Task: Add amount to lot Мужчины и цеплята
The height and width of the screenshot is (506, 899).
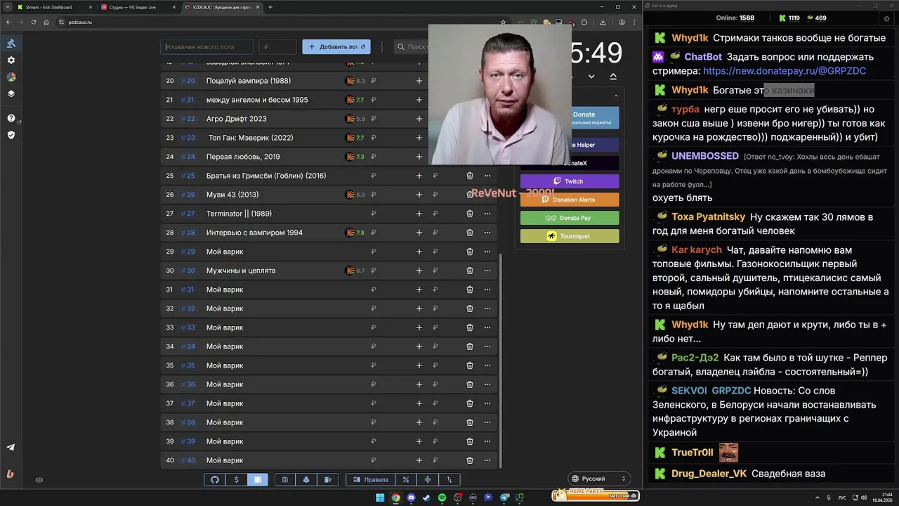Action: (x=419, y=271)
